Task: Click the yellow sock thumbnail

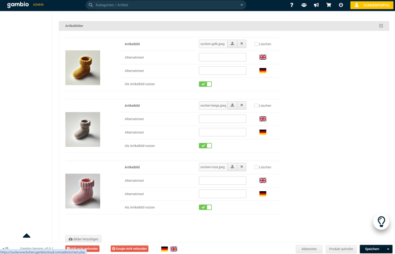Action: click(x=82, y=68)
